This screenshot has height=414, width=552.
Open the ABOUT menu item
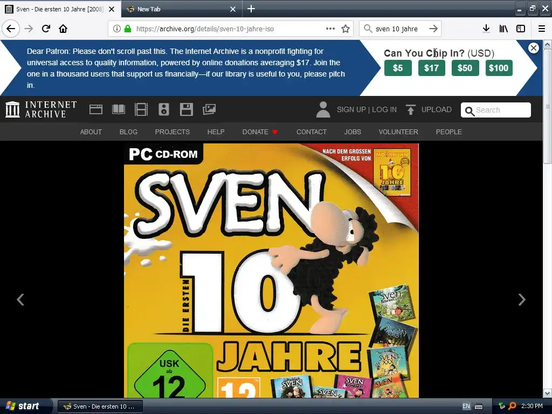pos(91,132)
